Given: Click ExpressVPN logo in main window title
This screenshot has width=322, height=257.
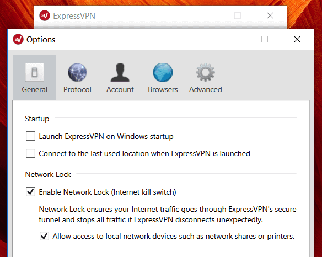Looking at the screenshot, I should click(x=45, y=15).
